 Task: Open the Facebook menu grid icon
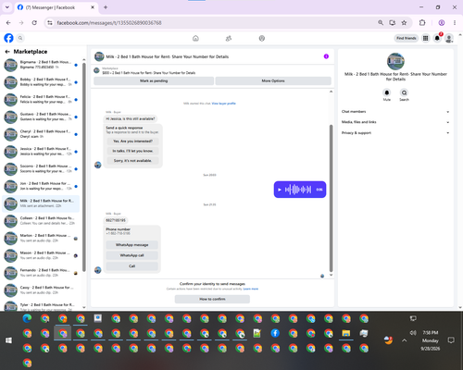click(425, 38)
